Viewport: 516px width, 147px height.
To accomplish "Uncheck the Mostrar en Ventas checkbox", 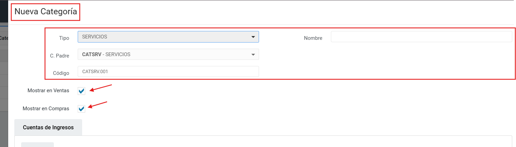I will 81,91.
